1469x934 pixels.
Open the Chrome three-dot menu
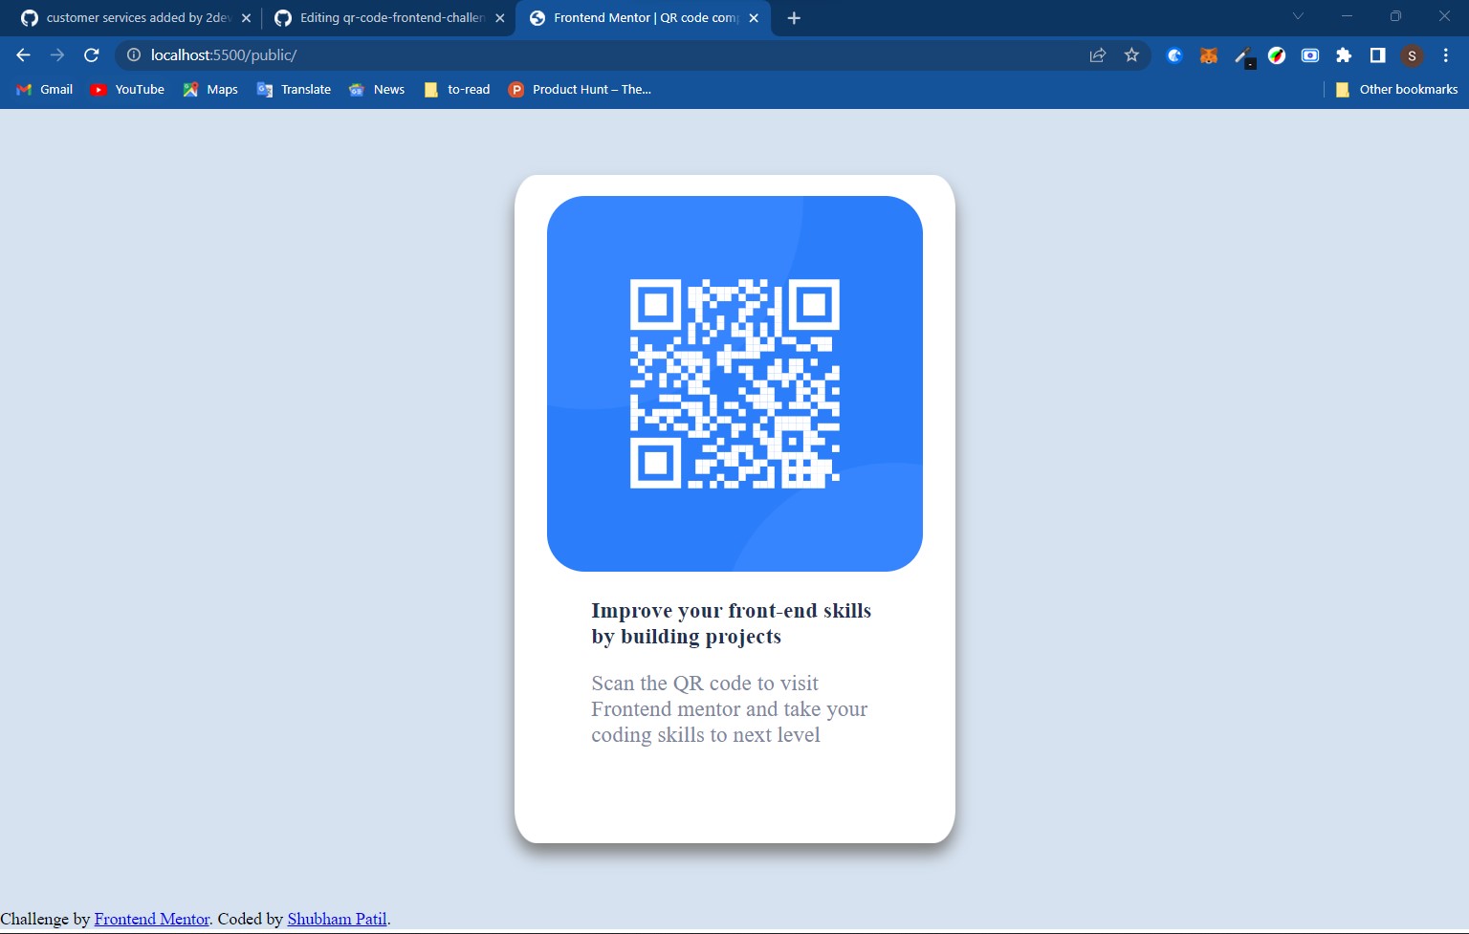[1446, 54]
